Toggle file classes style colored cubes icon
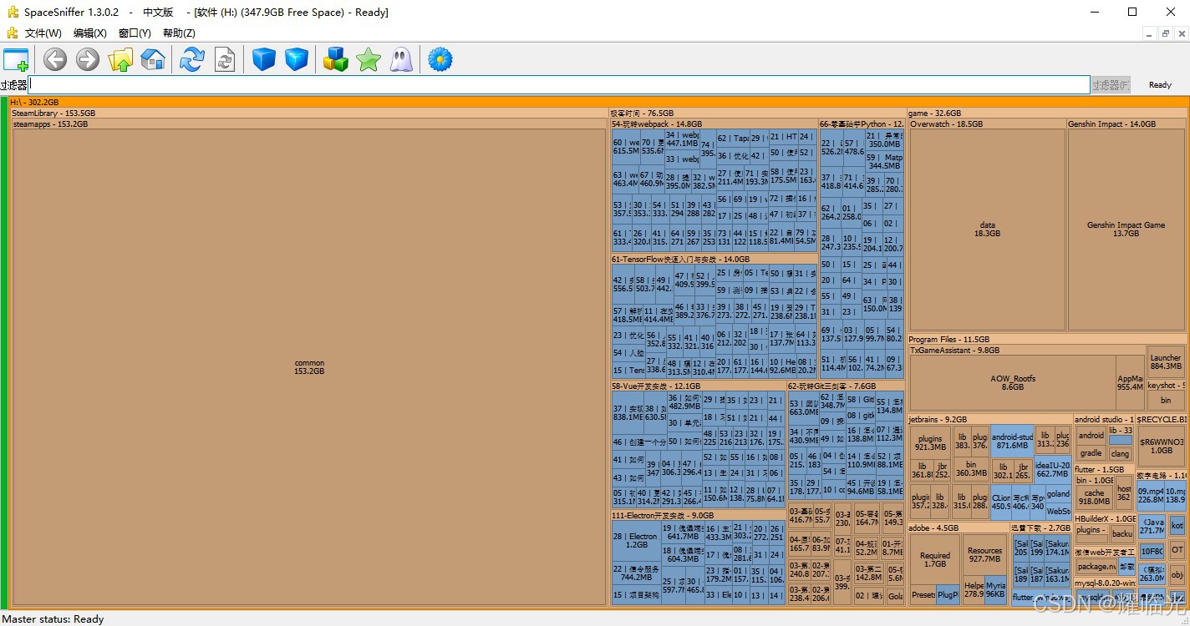 tap(336, 59)
